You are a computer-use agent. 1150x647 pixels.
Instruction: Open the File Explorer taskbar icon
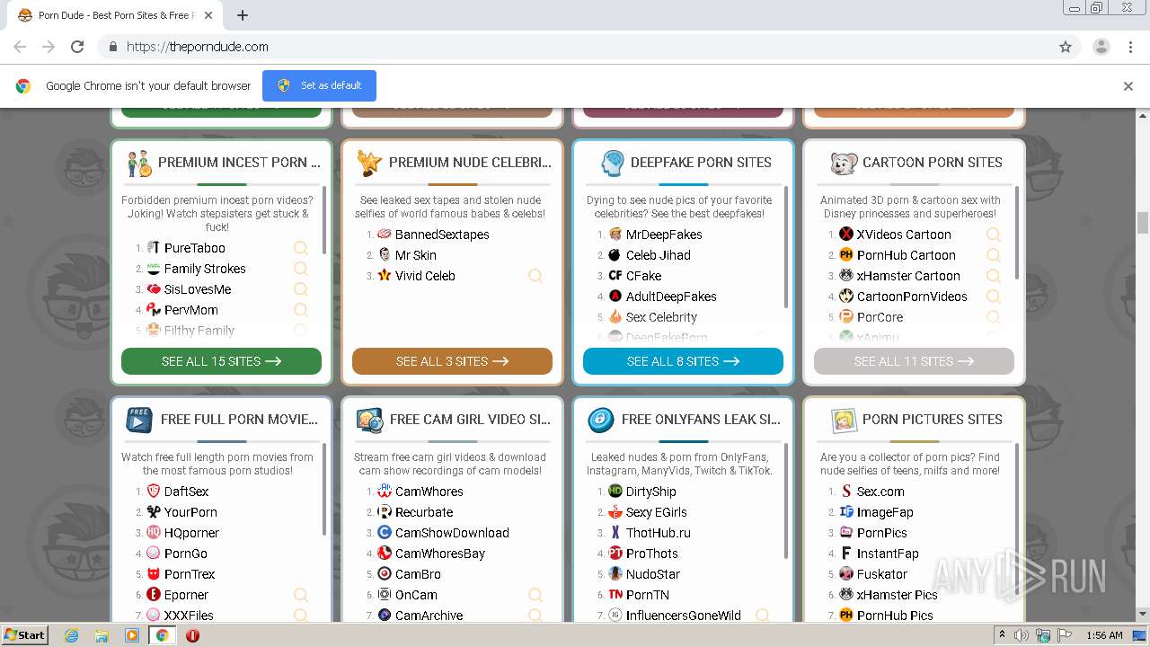(x=102, y=635)
